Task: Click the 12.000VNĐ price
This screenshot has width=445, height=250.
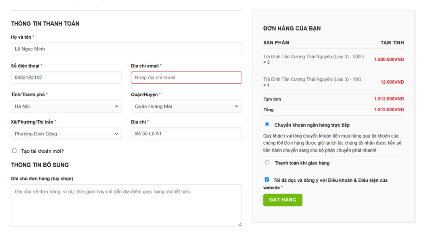Action: [392, 82]
